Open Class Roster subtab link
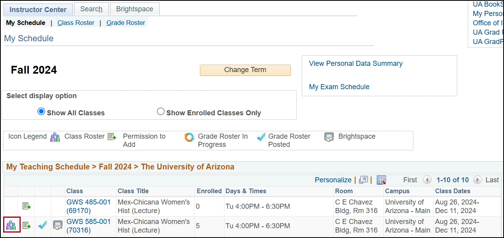 point(76,23)
